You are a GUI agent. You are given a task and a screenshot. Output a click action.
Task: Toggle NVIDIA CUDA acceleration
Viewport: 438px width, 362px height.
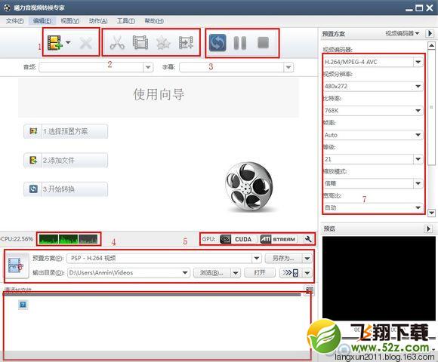point(238,239)
